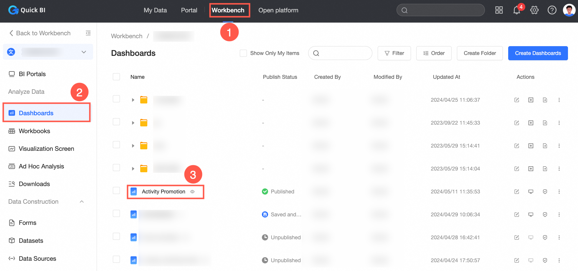
Task: Select checkbox of folder updated 2023/05/29 15:14:04
Action: point(116,168)
